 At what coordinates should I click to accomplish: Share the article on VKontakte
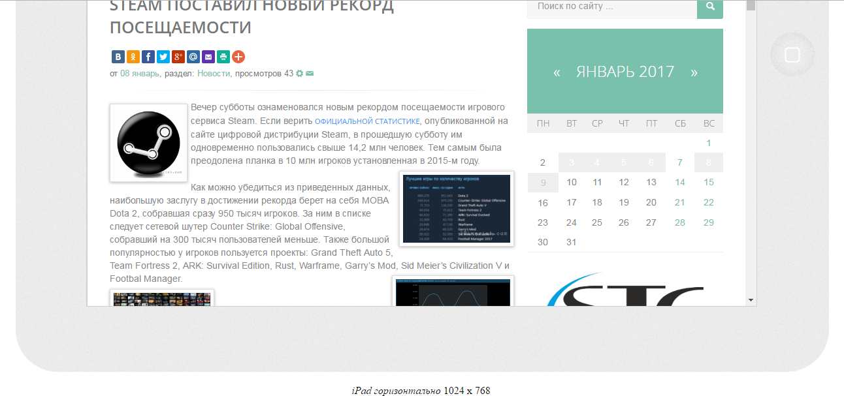point(118,57)
